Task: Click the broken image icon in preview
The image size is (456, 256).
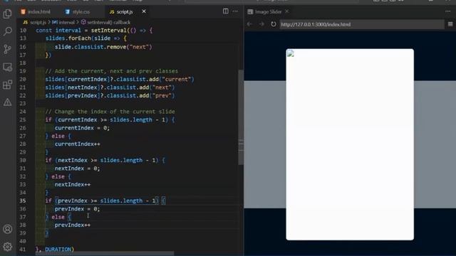Action: (x=291, y=53)
